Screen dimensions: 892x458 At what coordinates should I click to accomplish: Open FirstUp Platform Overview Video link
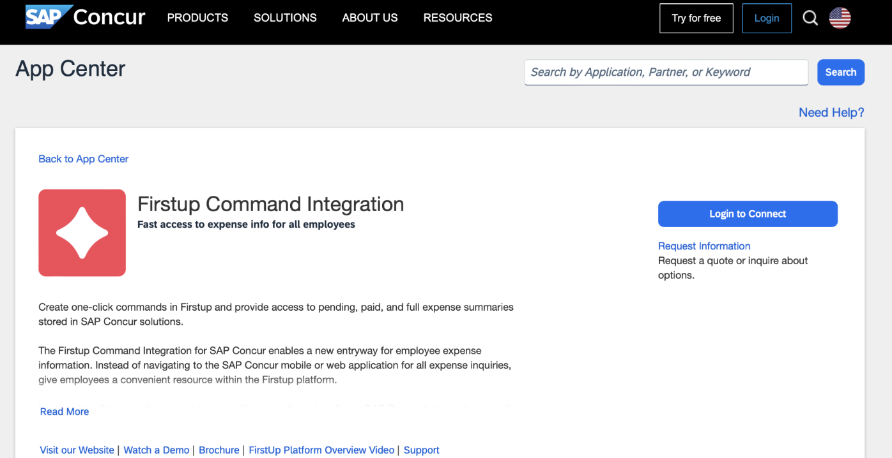click(321, 450)
